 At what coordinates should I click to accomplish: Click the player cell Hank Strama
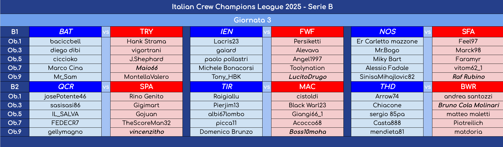(146, 42)
